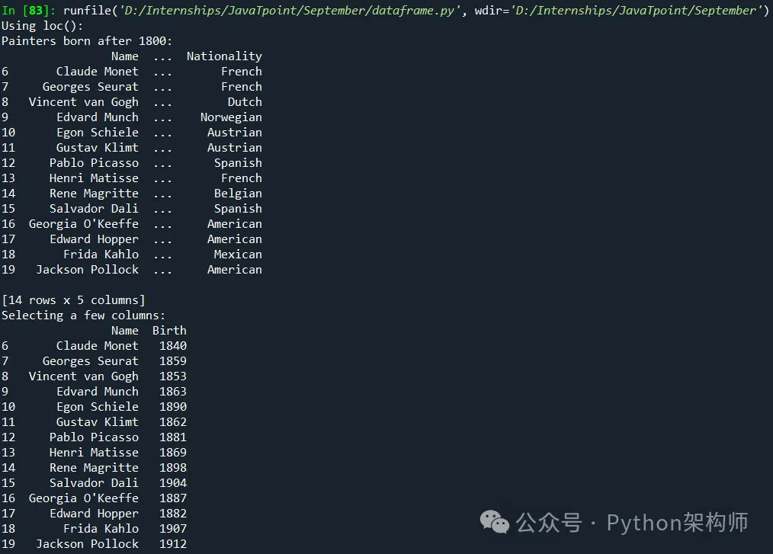Click "Austrian" in Gustav Klimt's row
Image resolution: width=773 pixels, height=554 pixels.
235,147
